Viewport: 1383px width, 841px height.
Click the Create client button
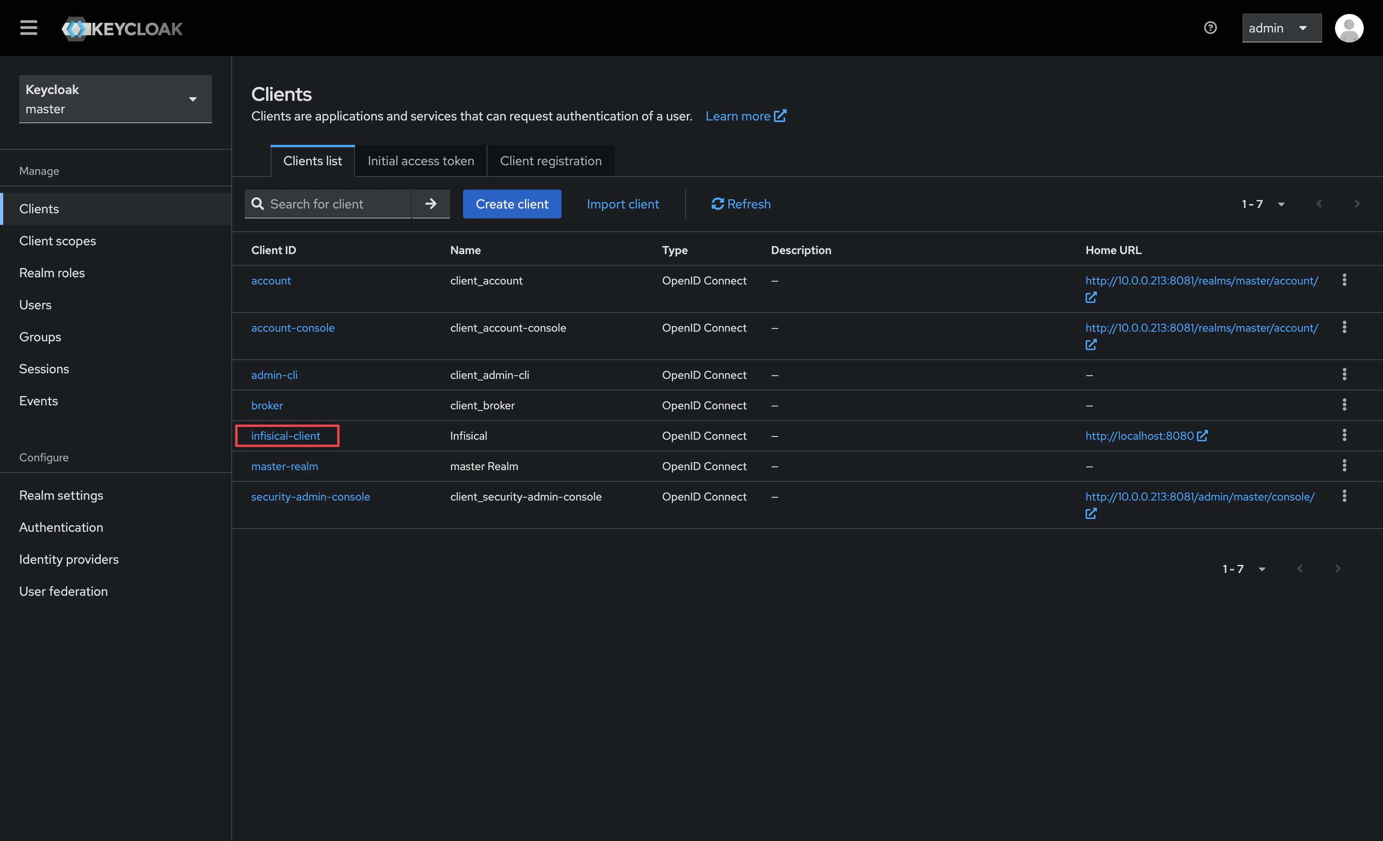tap(512, 204)
